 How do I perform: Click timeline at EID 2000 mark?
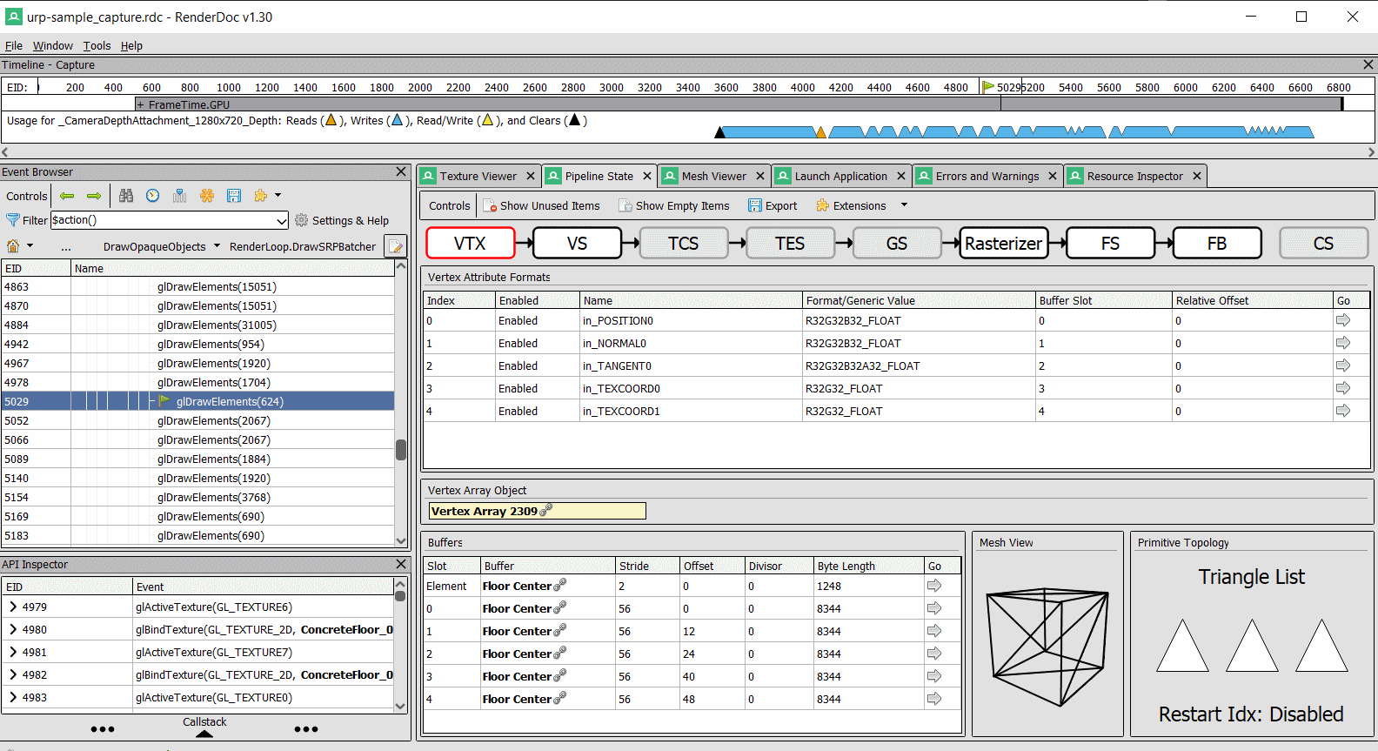click(419, 87)
